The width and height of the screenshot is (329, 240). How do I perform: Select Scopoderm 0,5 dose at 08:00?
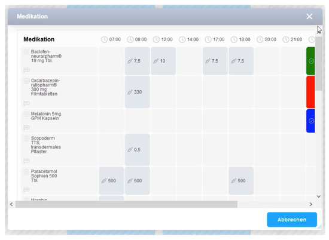(138, 149)
